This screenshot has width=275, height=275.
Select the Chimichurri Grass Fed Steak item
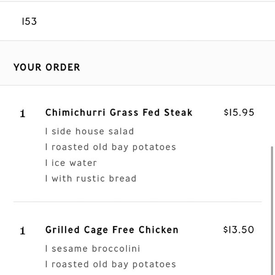click(119, 113)
